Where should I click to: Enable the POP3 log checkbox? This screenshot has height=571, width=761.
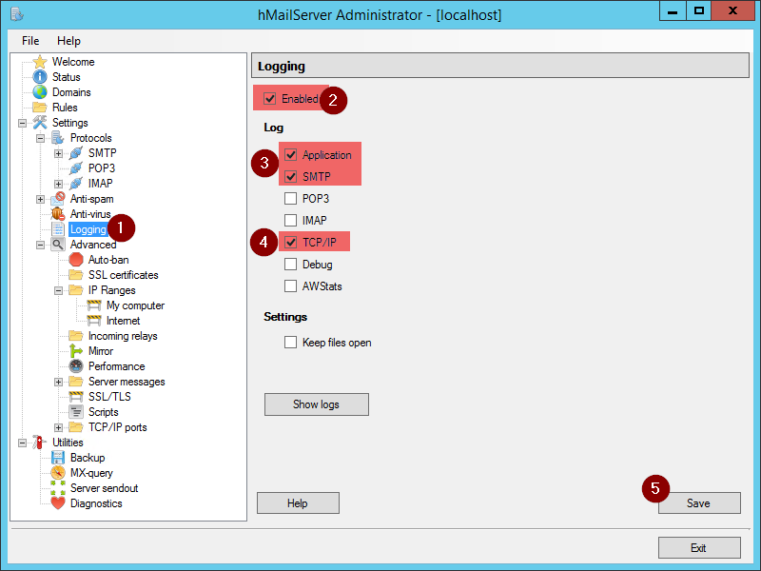point(290,199)
